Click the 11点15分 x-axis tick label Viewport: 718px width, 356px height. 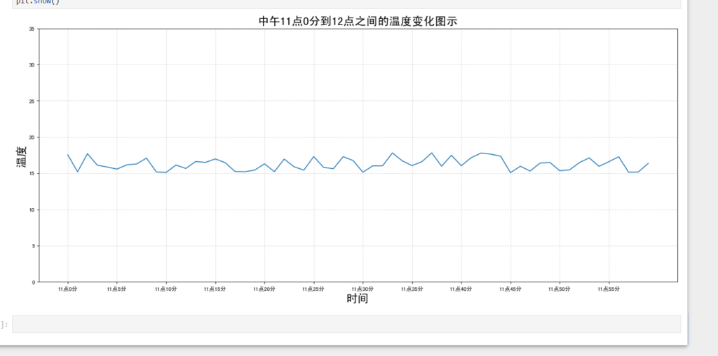tap(215, 289)
